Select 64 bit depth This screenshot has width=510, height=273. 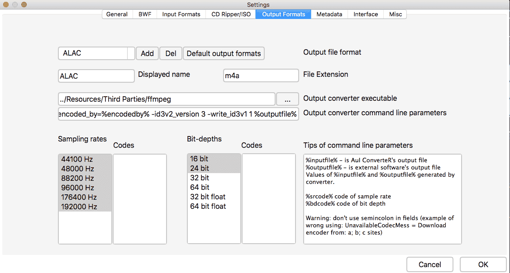[x=214, y=187]
